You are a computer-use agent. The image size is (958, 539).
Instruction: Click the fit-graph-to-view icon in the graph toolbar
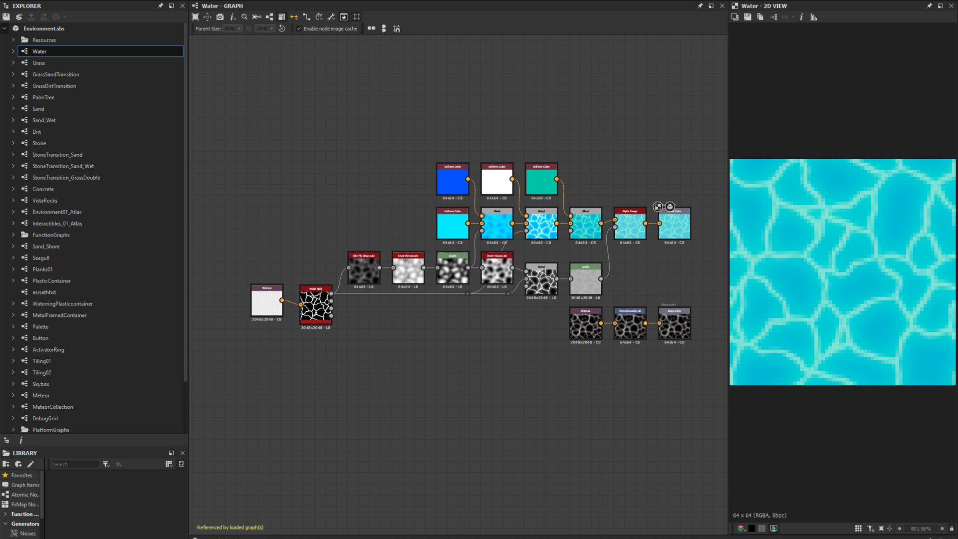pos(196,17)
